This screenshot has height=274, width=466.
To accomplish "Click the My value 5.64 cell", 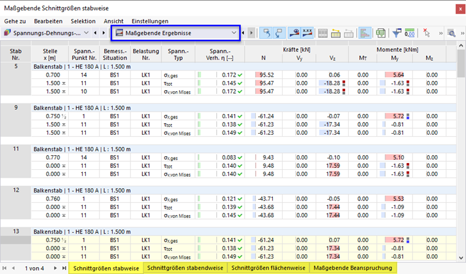I will [x=394, y=75].
